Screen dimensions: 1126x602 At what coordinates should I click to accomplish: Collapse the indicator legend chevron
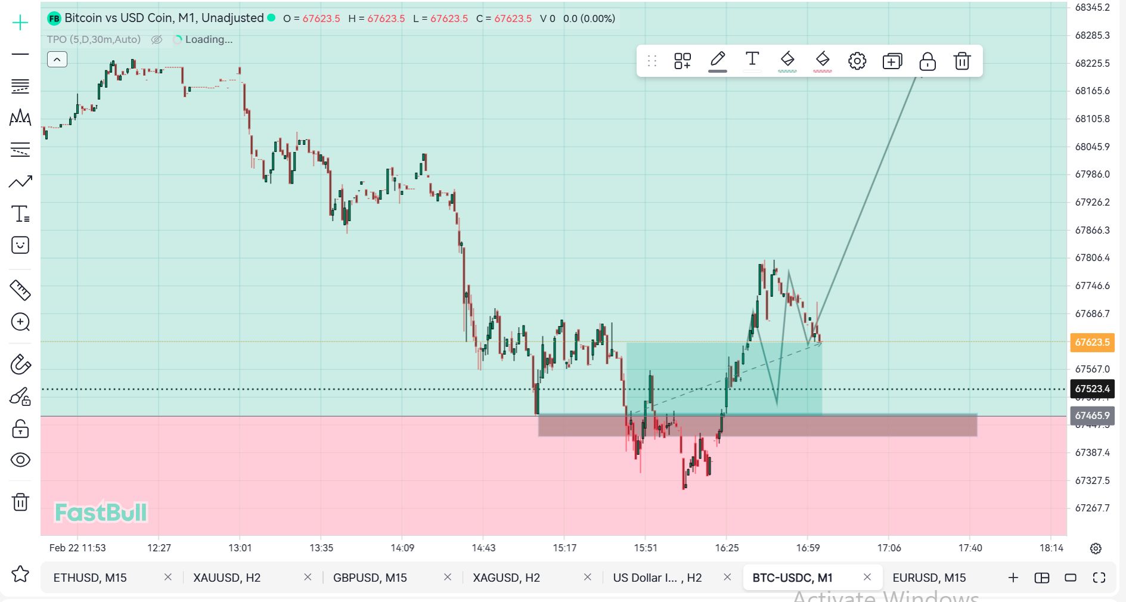pyautogui.click(x=57, y=60)
